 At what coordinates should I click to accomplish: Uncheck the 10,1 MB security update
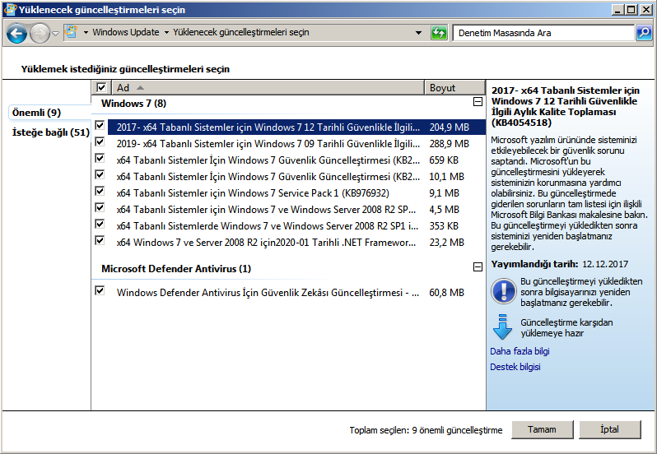pyautogui.click(x=100, y=174)
